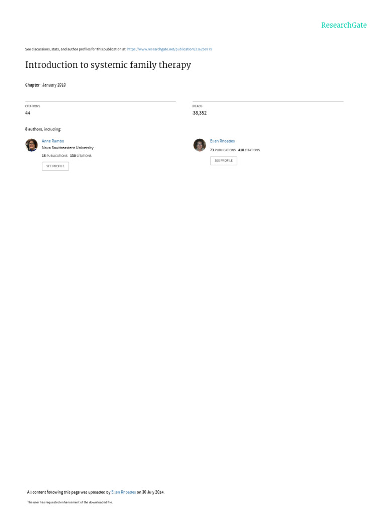This screenshot has height=515, width=386.
Task: Click Anne Rambo's profile photo
Action: pyautogui.click(x=32, y=145)
